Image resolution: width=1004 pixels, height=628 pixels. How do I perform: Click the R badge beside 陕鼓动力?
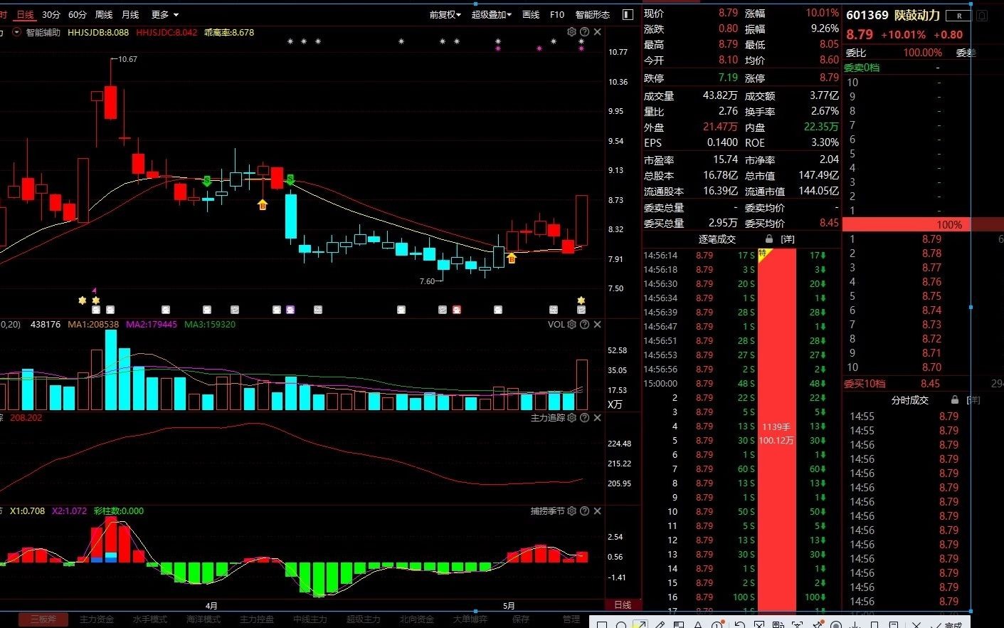pos(959,16)
